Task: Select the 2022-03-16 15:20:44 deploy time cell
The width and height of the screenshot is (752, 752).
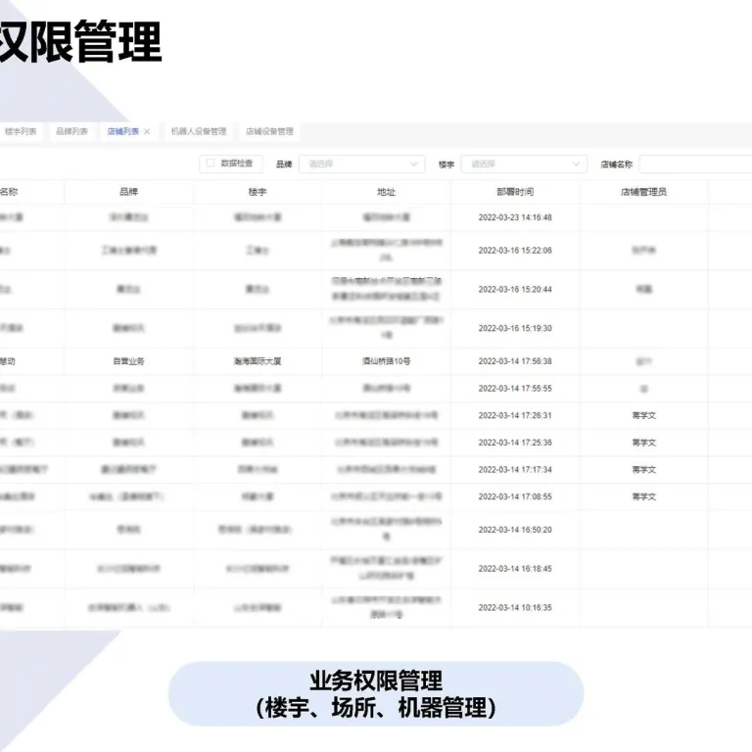Action: 515,289
